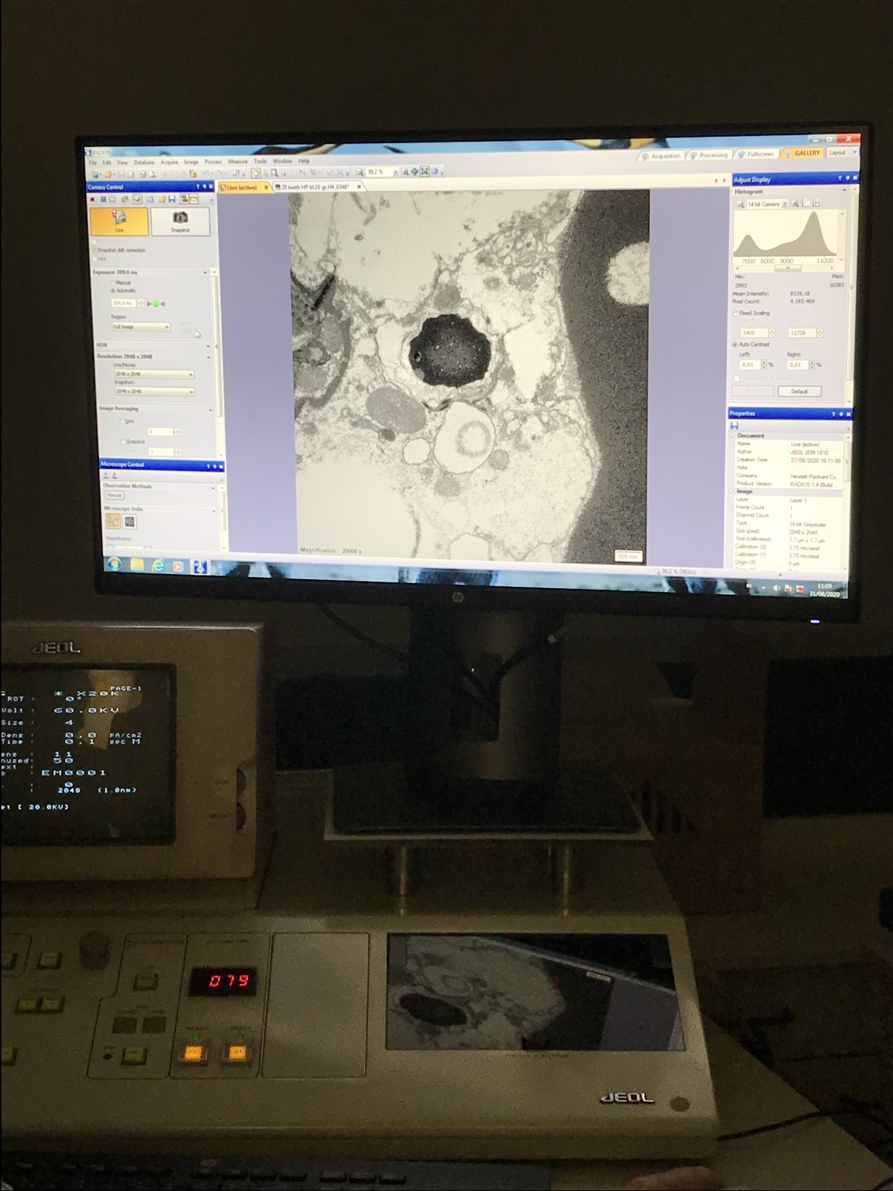Collapse the Exposure section
893x1191 pixels.
(205, 273)
